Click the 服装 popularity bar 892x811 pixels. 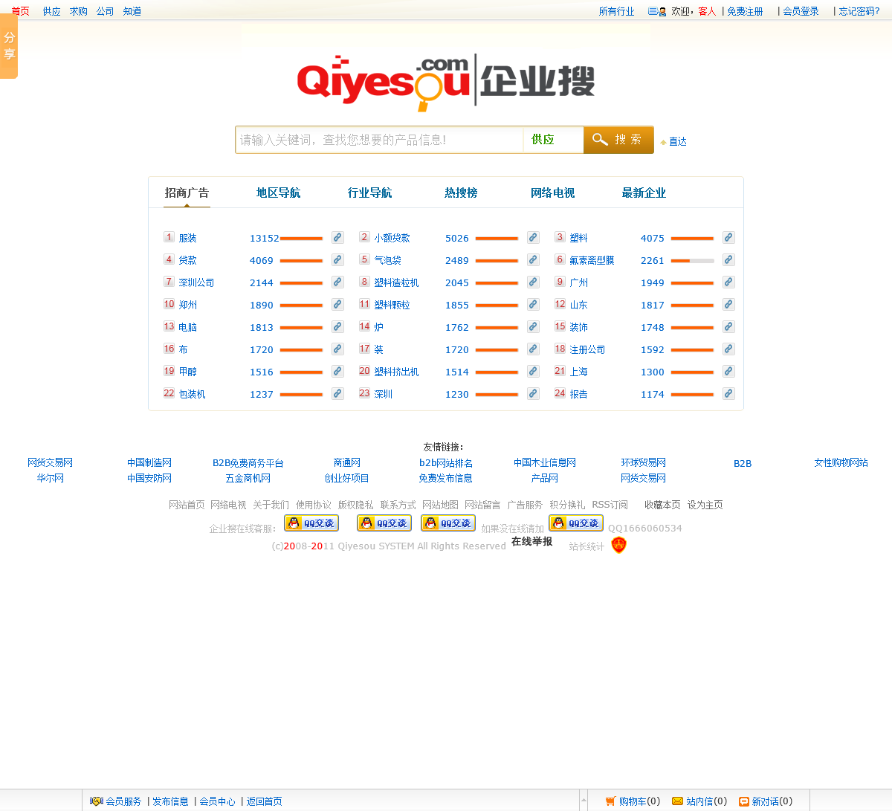click(x=301, y=239)
